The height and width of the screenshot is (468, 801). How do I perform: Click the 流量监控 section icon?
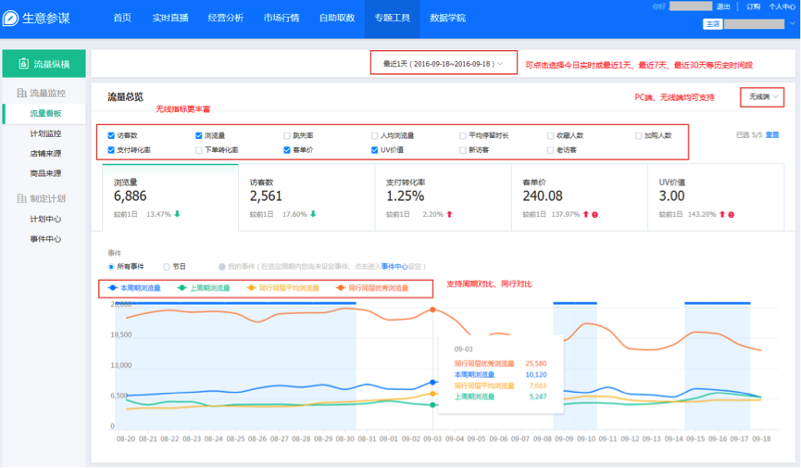click(21, 94)
